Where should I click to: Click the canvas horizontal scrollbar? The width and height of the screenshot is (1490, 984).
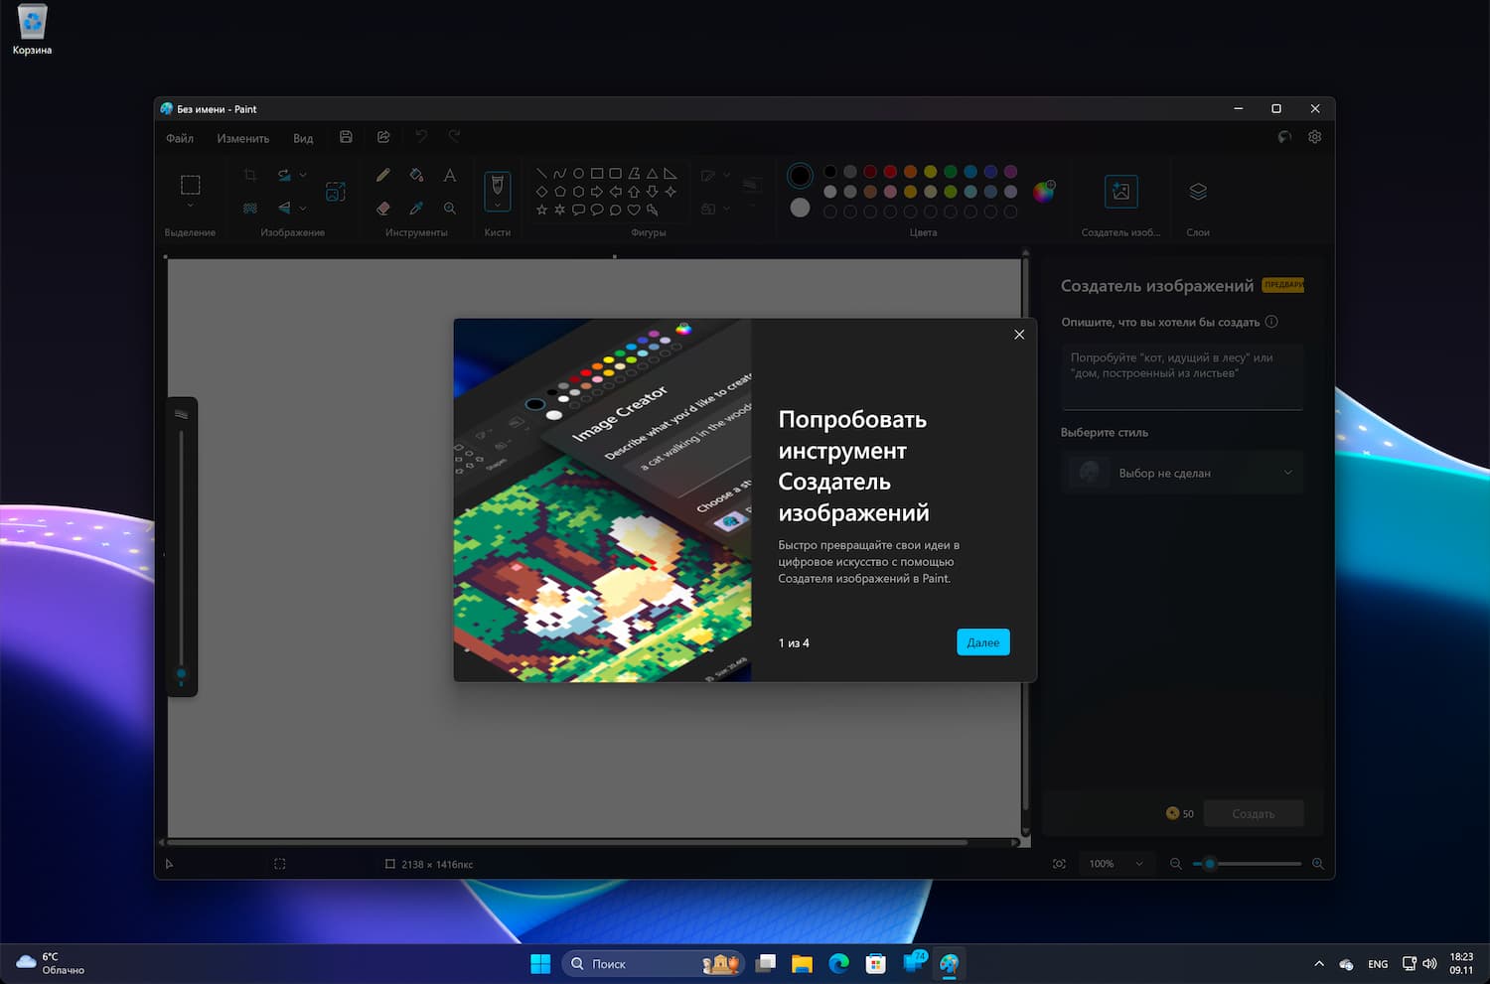tap(568, 842)
